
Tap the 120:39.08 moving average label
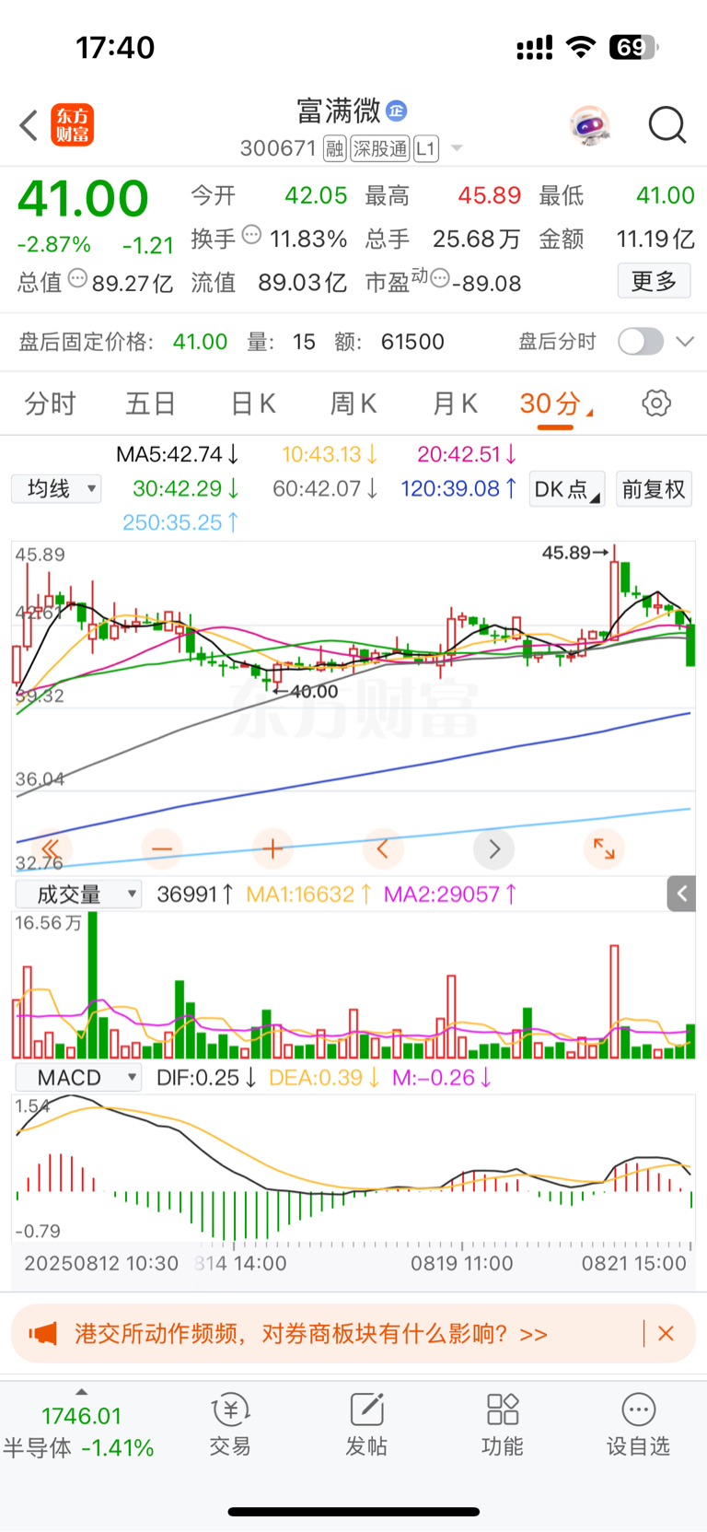[x=458, y=488]
